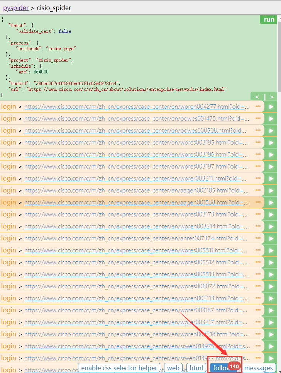Screen dimensions: 281x373
Task: Start the wprer003211 task via play icon
Action: 271,179
